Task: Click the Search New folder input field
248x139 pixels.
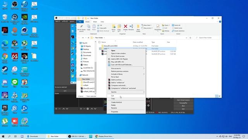Action: (207, 38)
